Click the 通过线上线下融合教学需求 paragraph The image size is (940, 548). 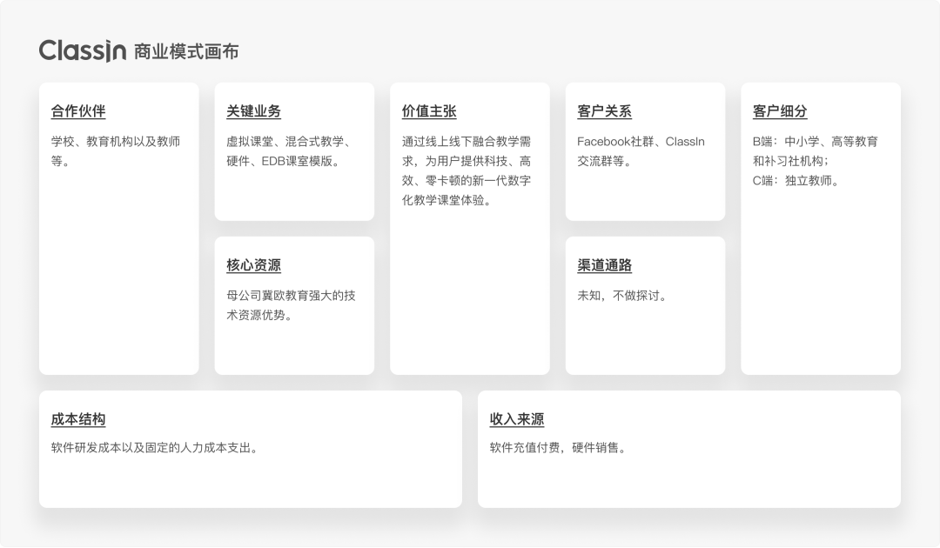(x=467, y=170)
